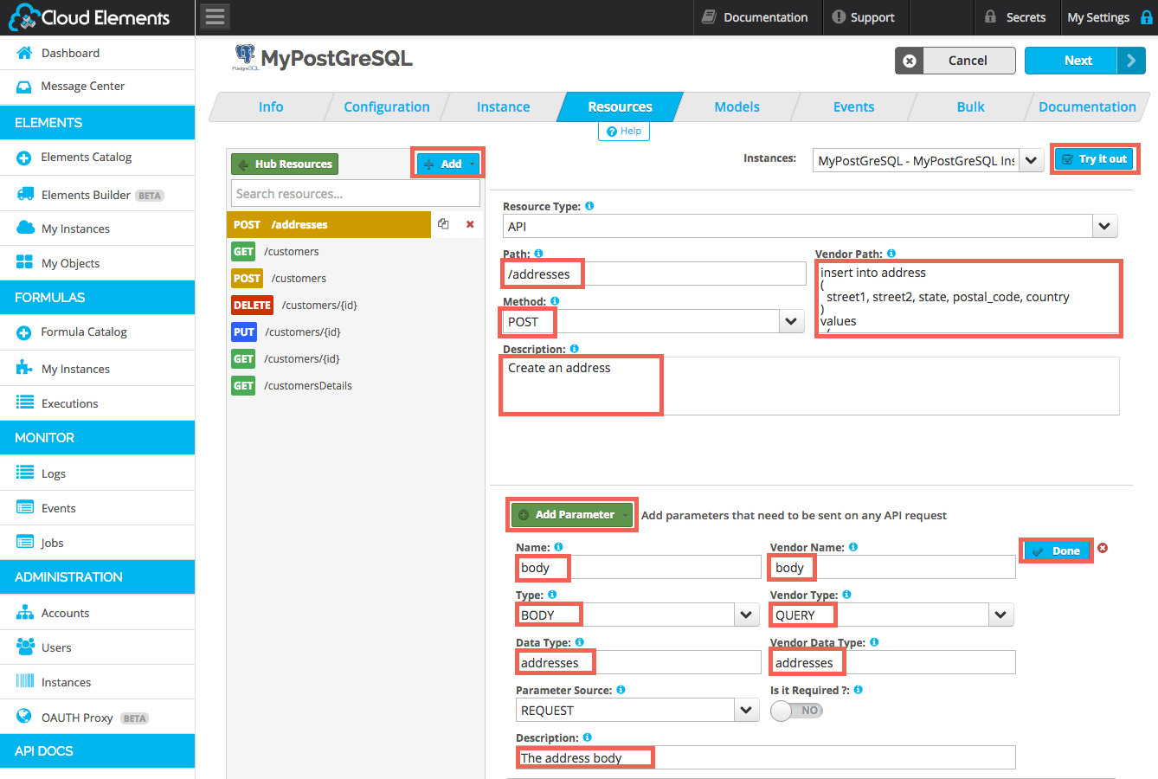1158x779 pixels.
Task: Show info tooltip for resource Description
Action: pos(574,349)
